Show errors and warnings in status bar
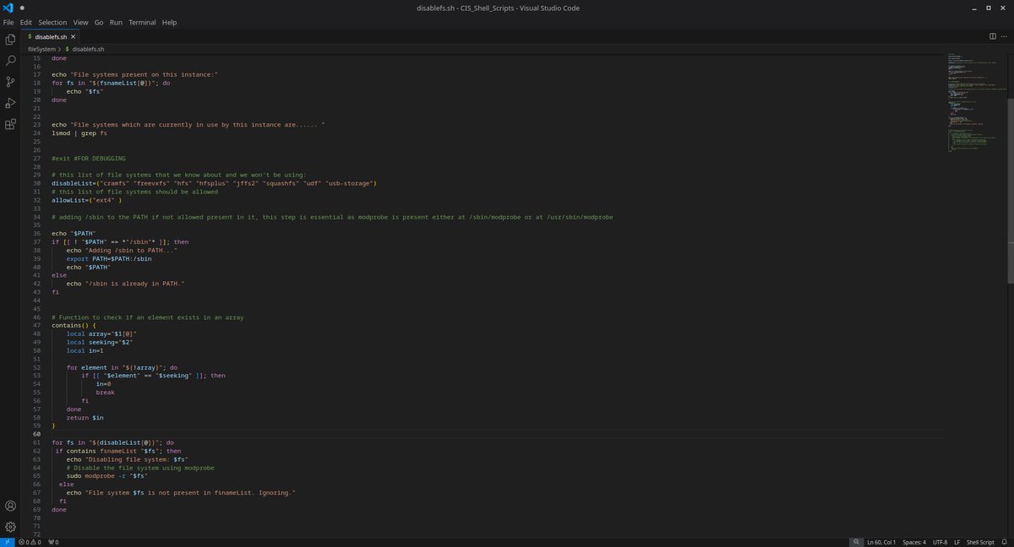This screenshot has height=547, width=1014. [31, 542]
